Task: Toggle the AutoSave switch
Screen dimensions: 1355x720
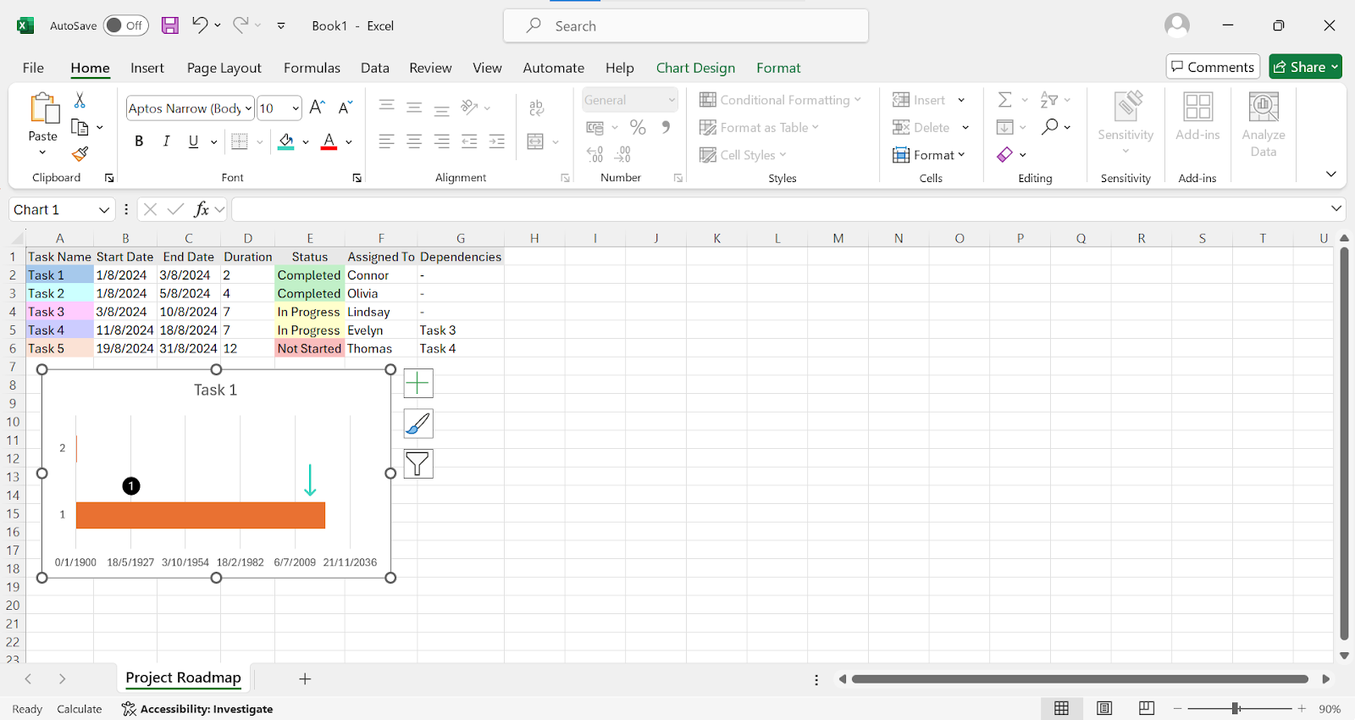Action: [125, 25]
